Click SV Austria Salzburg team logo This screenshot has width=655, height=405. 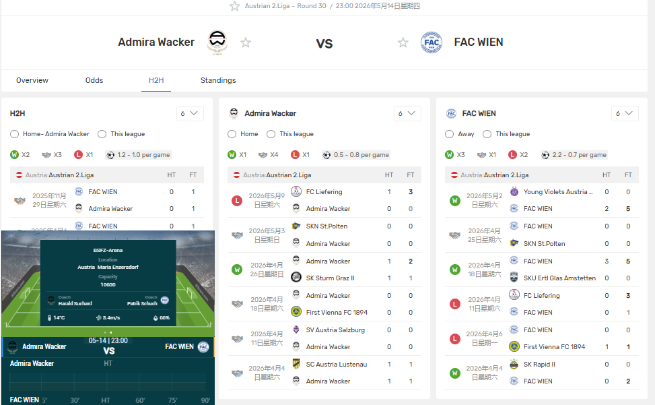point(296,330)
